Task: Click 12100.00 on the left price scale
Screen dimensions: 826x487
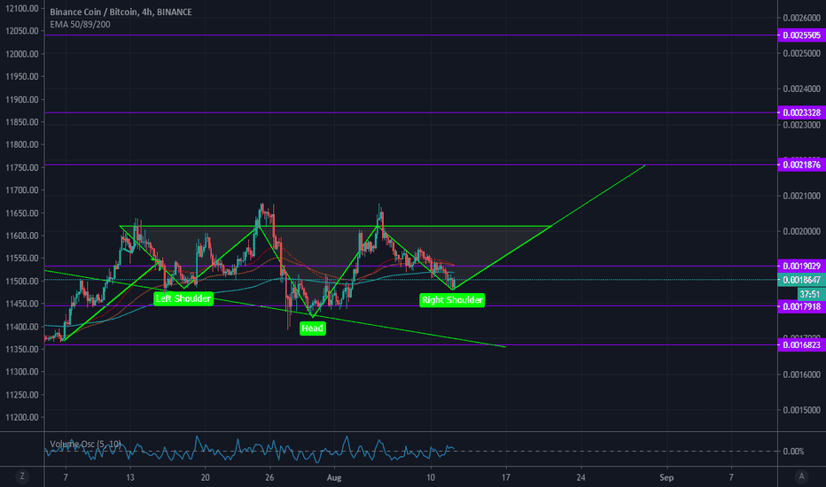Action: pyautogui.click(x=21, y=9)
